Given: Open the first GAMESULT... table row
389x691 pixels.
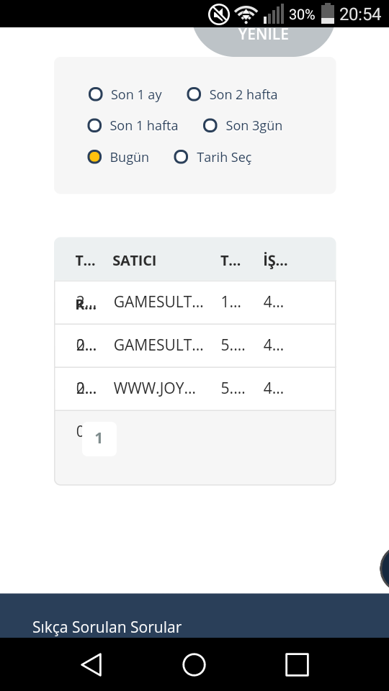Looking at the screenshot, I should [x=195, y=302].
